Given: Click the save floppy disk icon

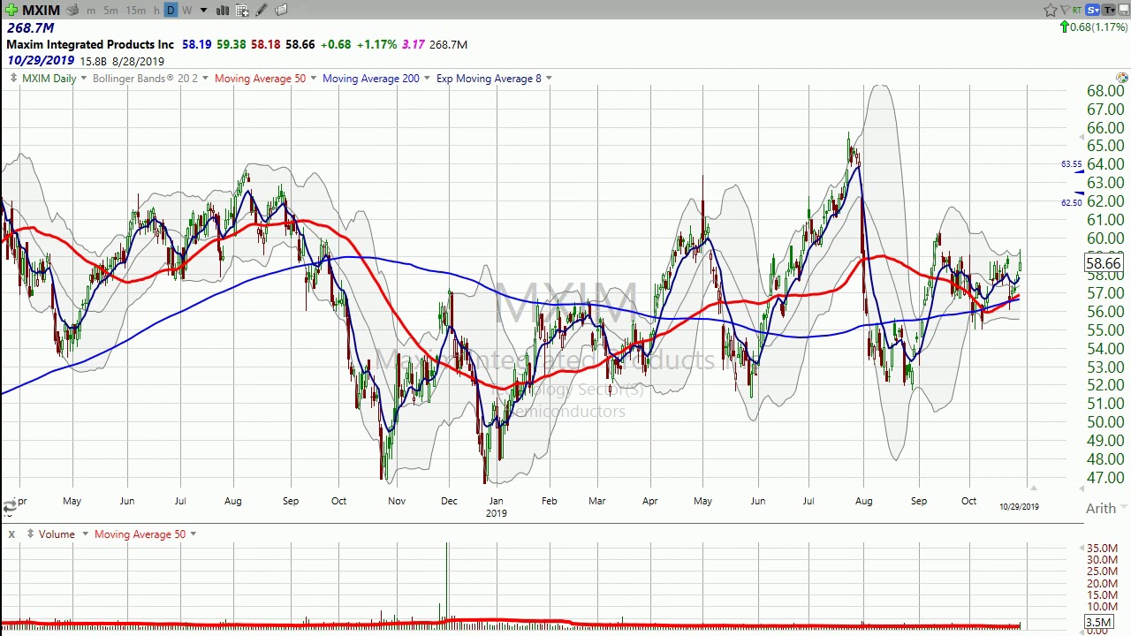Looking at the screenshot, I should (x=1124, y=10).
